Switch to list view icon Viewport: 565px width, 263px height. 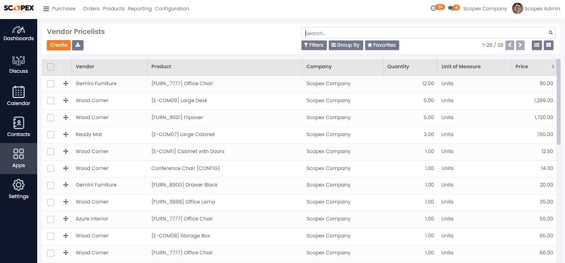click(537, 45)
